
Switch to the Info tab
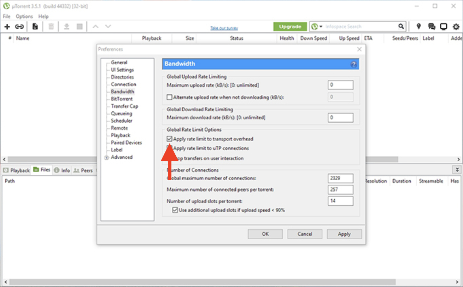point(62,170)
